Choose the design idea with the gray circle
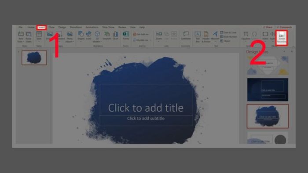Screen dimensions: 308x173 [x=268, y=138]
